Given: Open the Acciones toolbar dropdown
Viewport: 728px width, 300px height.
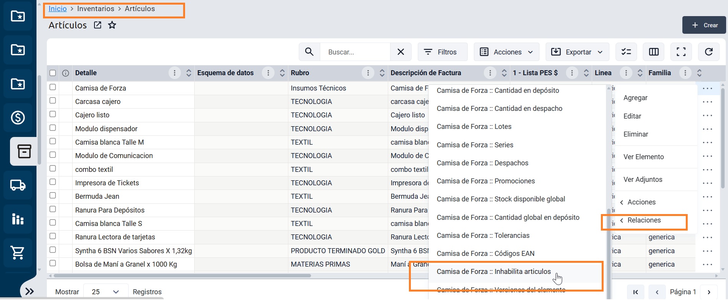Looking at the screenshot, I should [506, 52].
